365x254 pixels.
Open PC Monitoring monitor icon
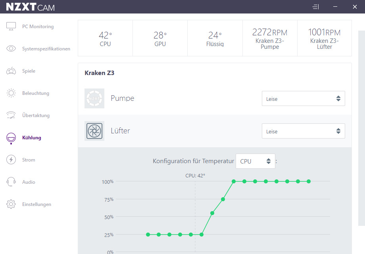pyautogui.click(x=11, y=26)
